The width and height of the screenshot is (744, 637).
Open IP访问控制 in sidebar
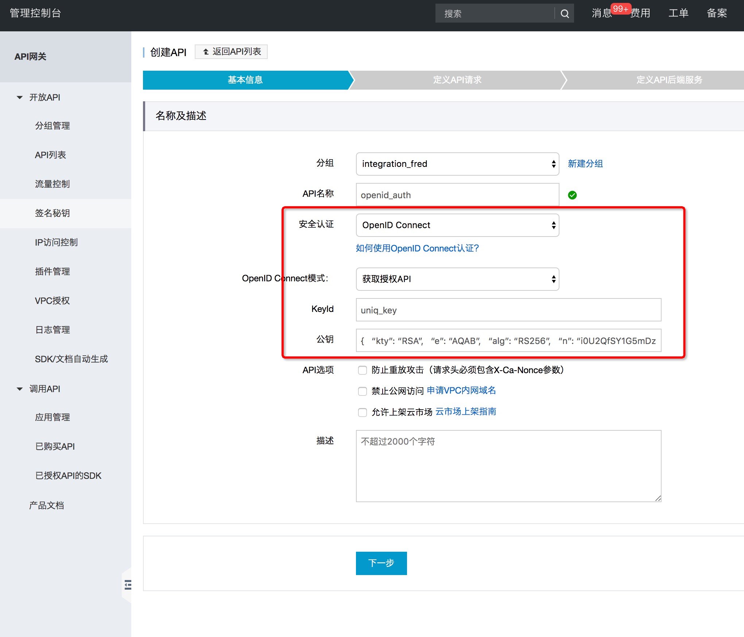tap(56, 242)
